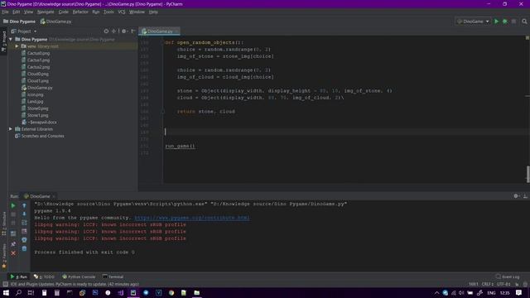
Task: Open the Edit menu
Action: [17, 12]
